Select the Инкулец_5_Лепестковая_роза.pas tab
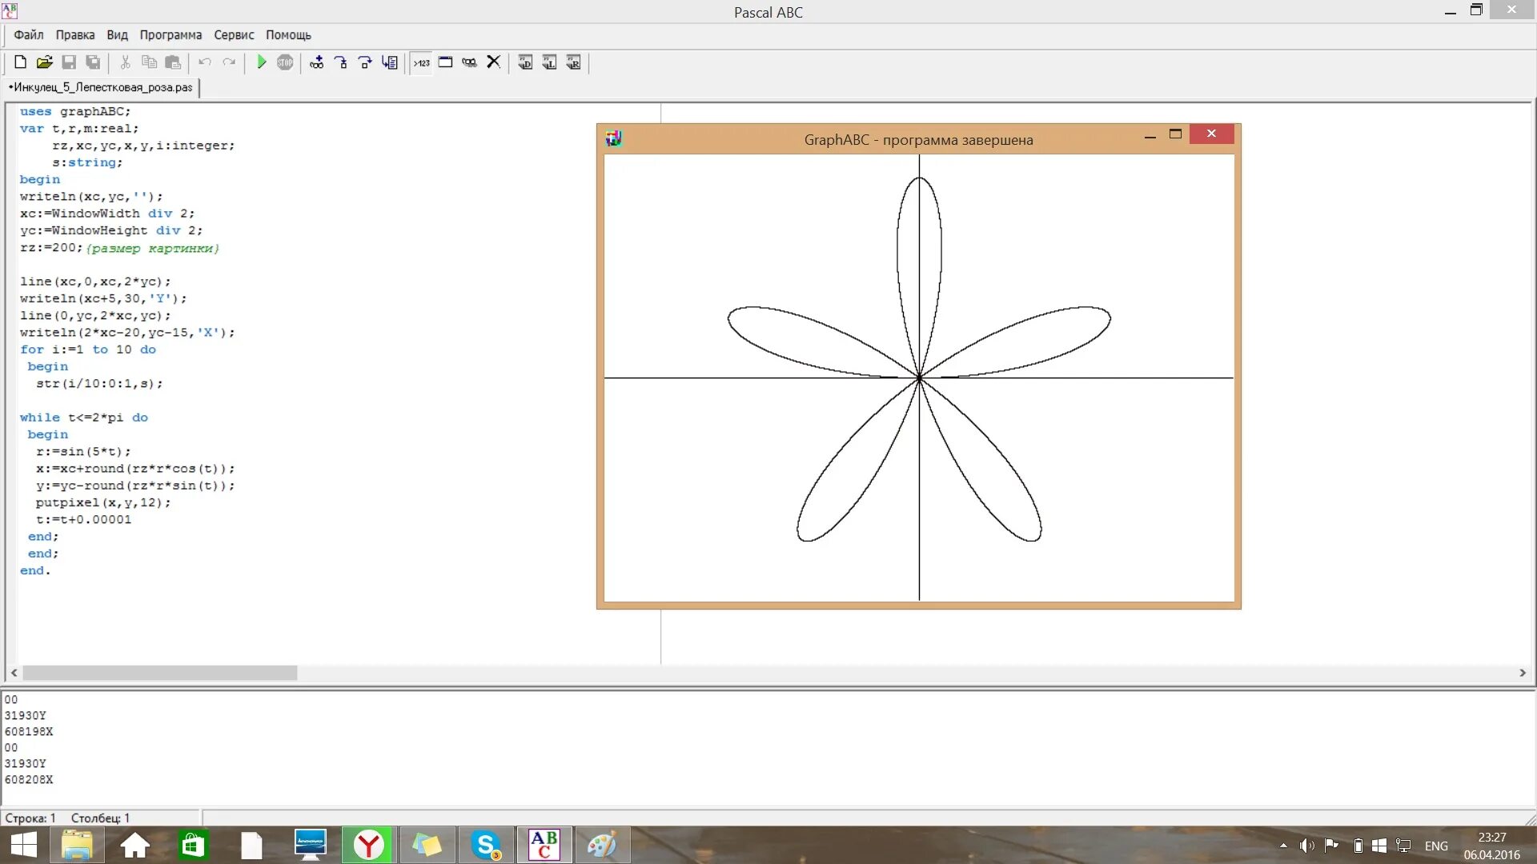The width and height of the screenshot is (1537, 864). click(102, 87)
